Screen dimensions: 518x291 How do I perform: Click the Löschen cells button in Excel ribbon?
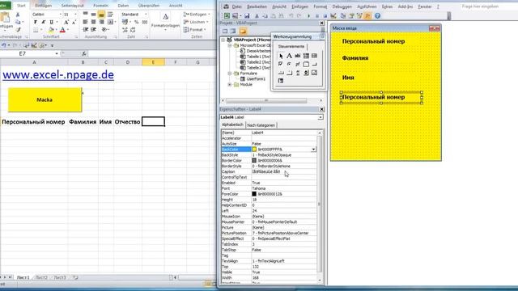coord(197,22)
